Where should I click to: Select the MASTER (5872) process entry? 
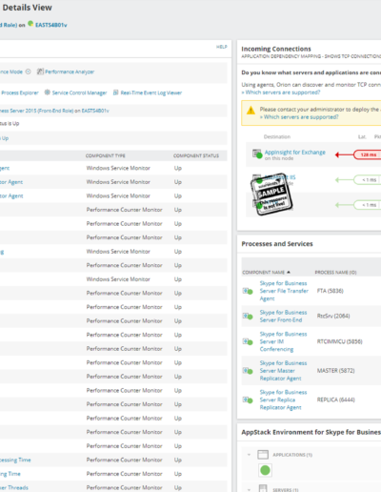(335, 371)
